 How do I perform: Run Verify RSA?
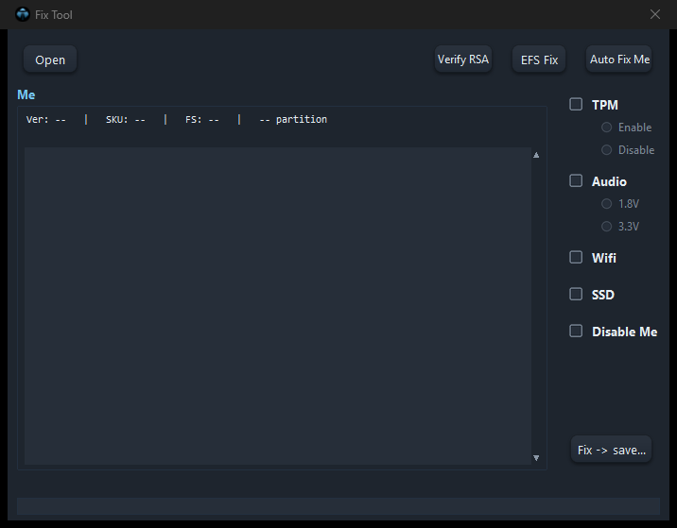463,60
